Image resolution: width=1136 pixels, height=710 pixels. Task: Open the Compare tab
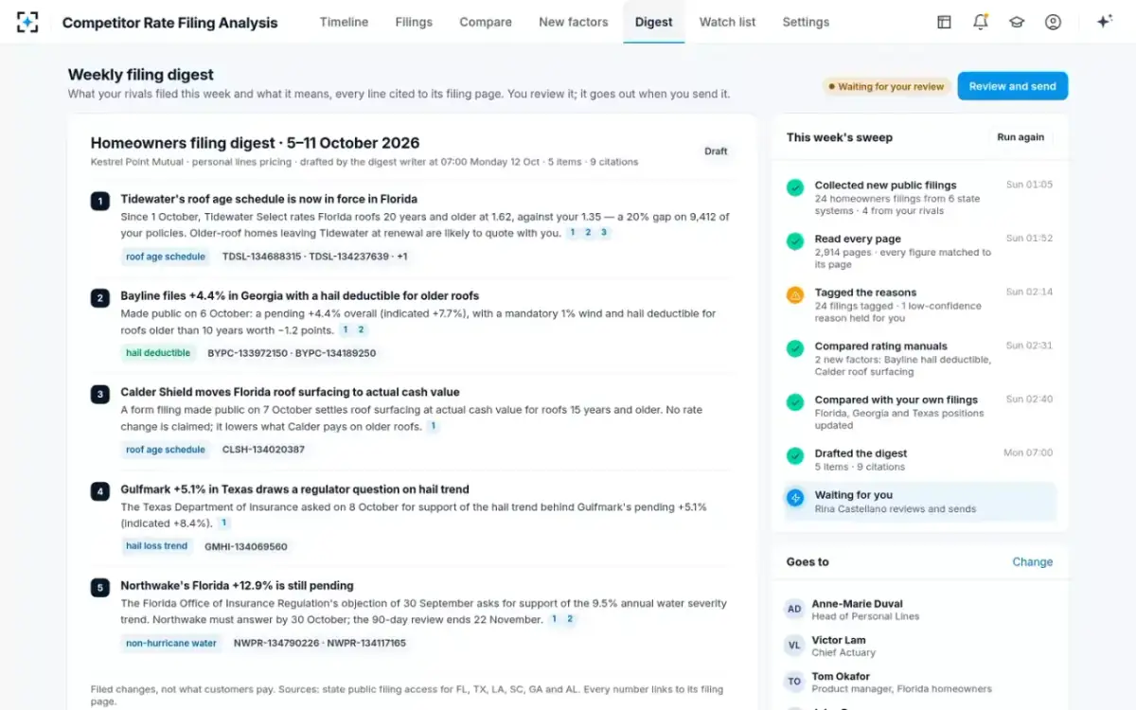tap(486, 22)
